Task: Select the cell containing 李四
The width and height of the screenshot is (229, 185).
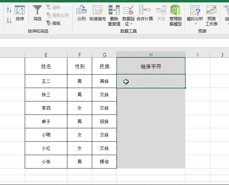Action: click(46, 108)
